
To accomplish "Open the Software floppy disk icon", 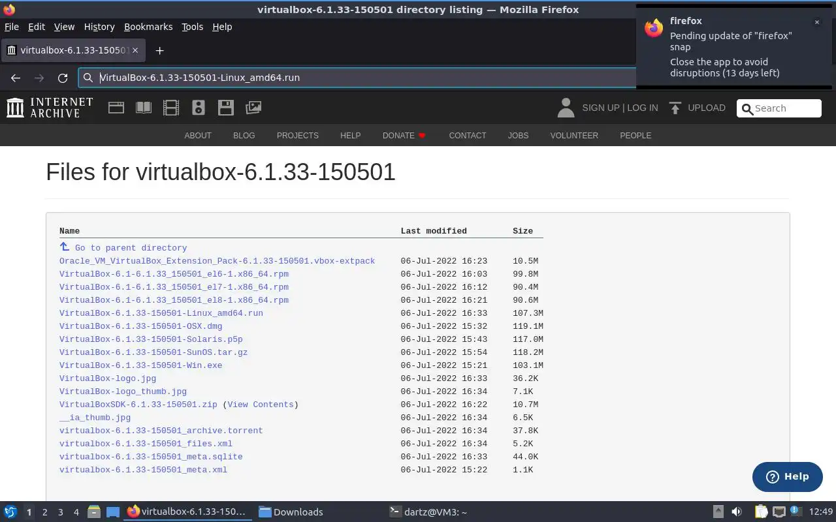I will point(226,108).
